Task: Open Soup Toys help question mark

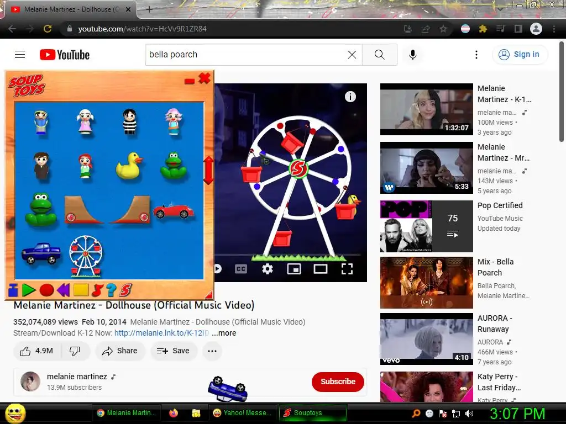Action: point(112,290)
